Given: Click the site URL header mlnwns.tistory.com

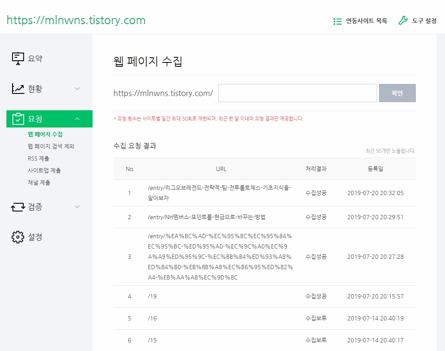Looking at the screenshot, I should [76, 20].
